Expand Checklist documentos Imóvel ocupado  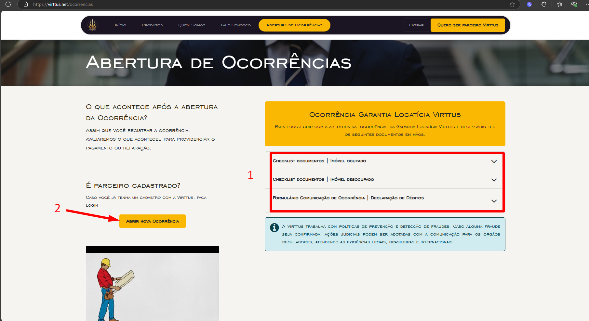(494, 161)
